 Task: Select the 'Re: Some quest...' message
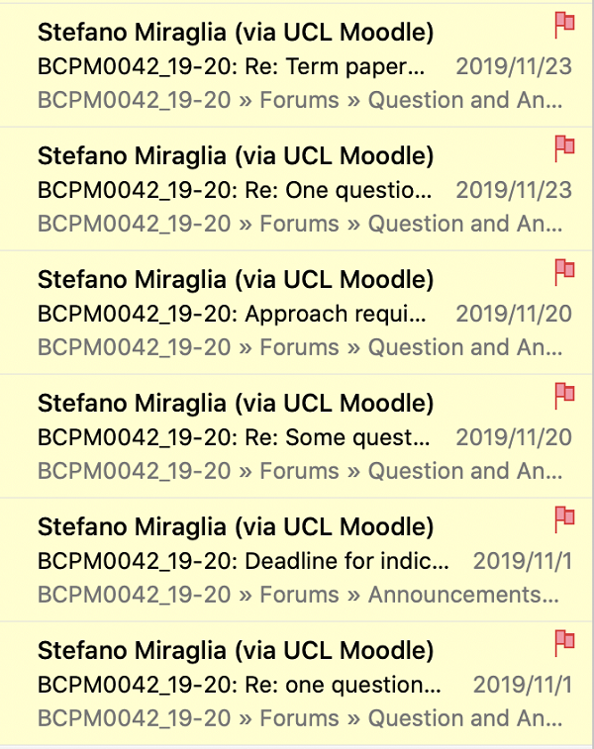pyautogui.click(x=234, y=437)
